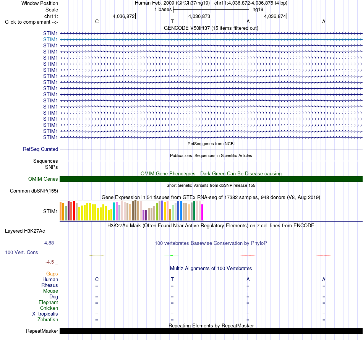Click the 'OMIM Gene Phenotypes' green title
The image size is (363, 340).
tap(211, 173)
